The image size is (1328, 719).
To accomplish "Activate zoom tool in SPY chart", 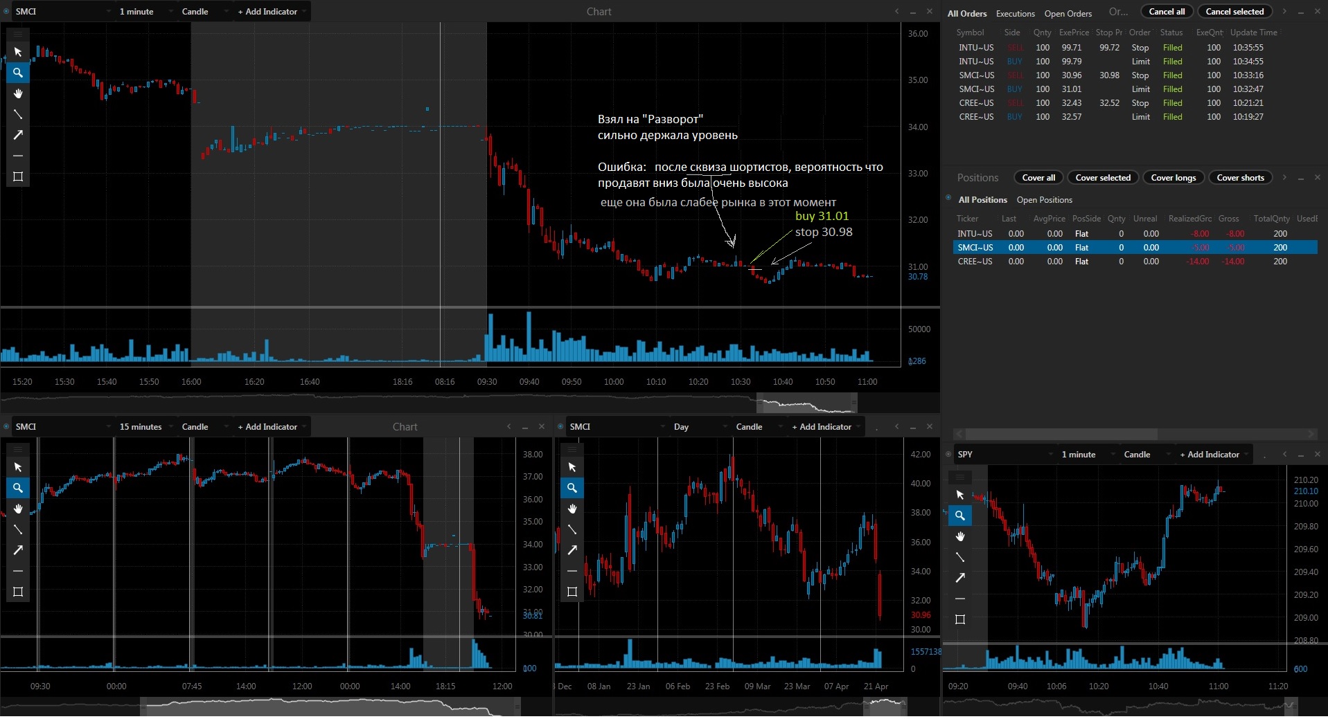I will click(x=960, y=516).
